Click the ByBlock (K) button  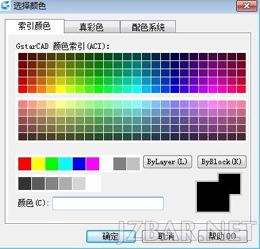coord(222,161)
